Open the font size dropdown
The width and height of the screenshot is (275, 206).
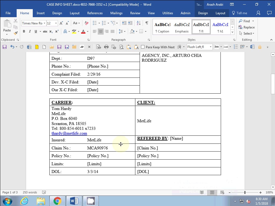[x=56, y=23]
